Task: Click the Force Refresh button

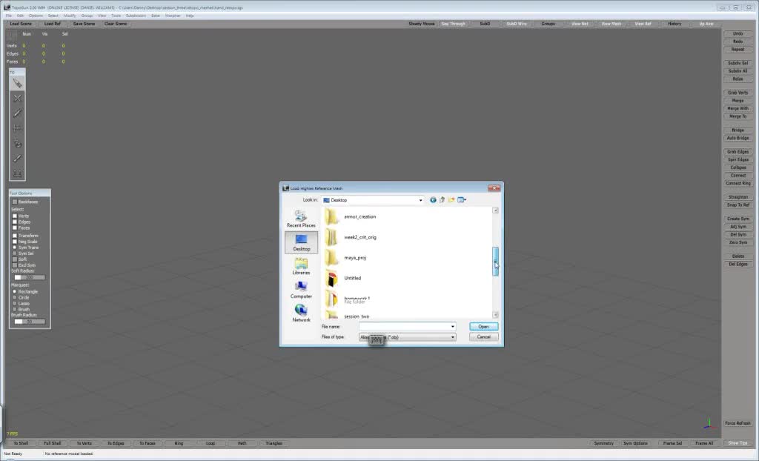Action: pos(738,423)
